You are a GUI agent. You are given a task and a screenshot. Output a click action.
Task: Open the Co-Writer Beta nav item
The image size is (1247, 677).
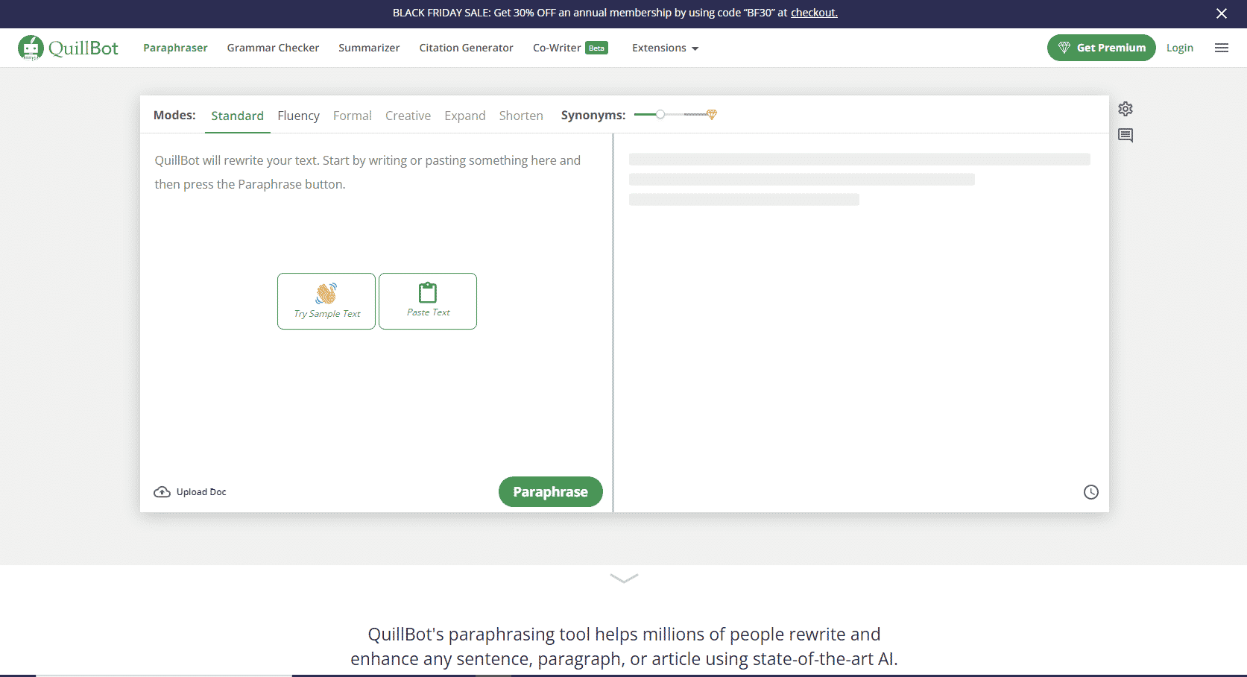[x=570, y=48]
